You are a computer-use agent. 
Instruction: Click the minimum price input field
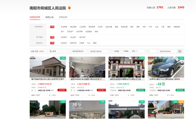pyautogui.click(x=141, y=51)
